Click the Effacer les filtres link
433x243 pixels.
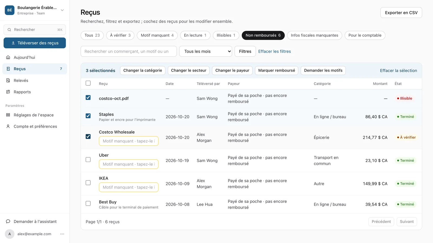click(274, 51)
